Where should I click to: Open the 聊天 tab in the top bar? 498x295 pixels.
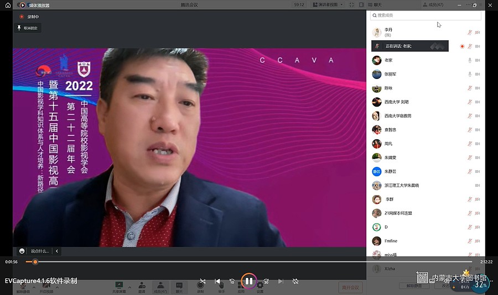pyautogui.click(x=375, y=5)
